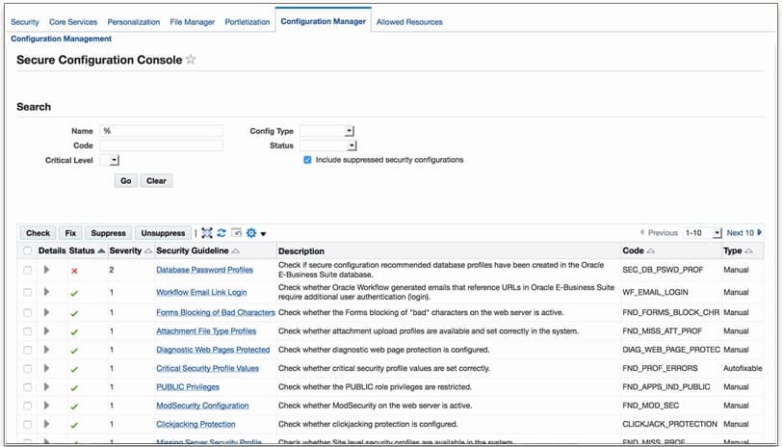
Task: Select the Database Password Profiles row checkbox
Action: pyautogui.click(x=28, y=270)
